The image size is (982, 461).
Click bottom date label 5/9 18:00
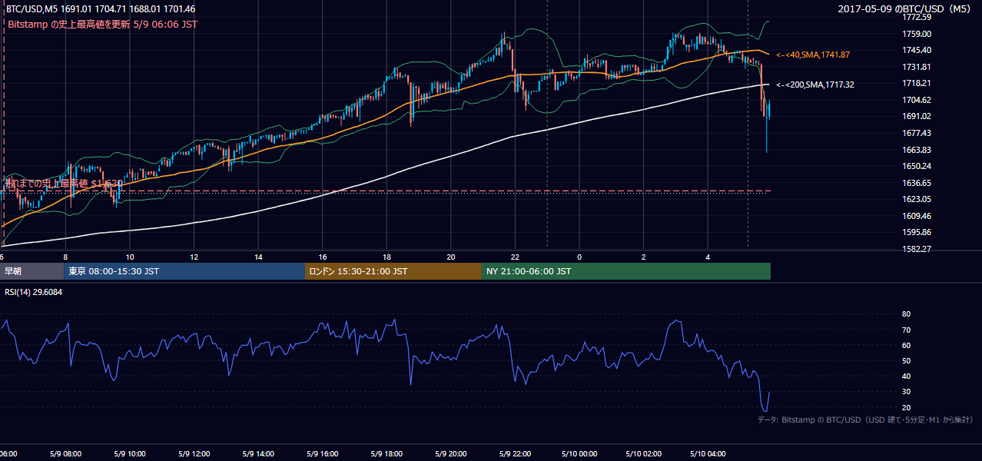click(386, 454)
